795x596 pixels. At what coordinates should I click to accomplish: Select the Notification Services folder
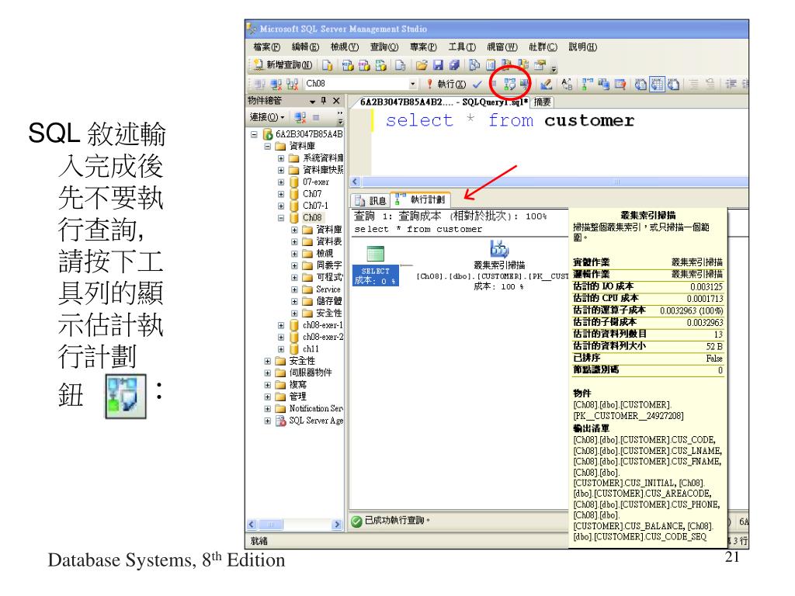pyautogui.click(x=316, y=408)
